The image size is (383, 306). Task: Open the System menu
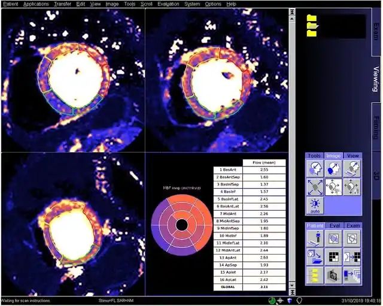pyautogui.click(x=192, y=4)
